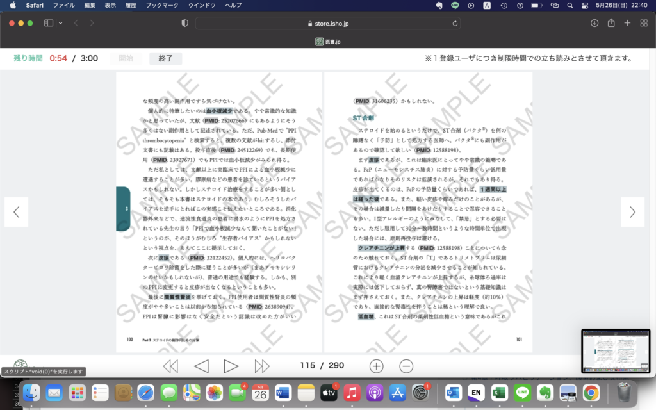
Task: Open a new Safari tab with plus
Action: tap(627, 23)
